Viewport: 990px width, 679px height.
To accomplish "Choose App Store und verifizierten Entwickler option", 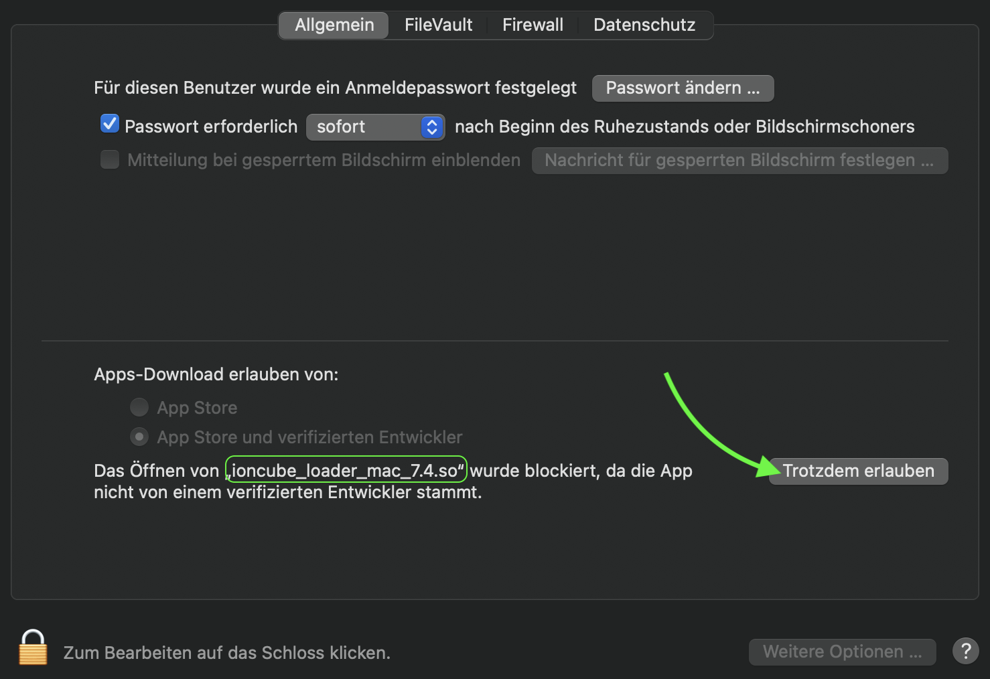I will click(x=139, y=437).
